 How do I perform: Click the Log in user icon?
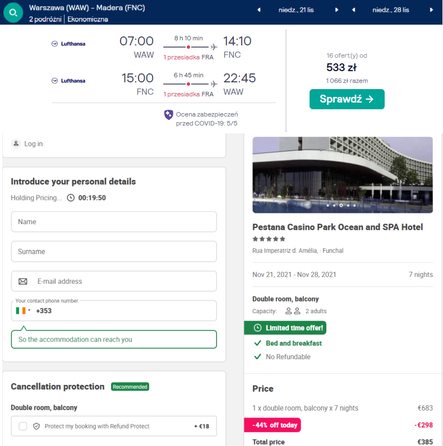pos(16,144)
